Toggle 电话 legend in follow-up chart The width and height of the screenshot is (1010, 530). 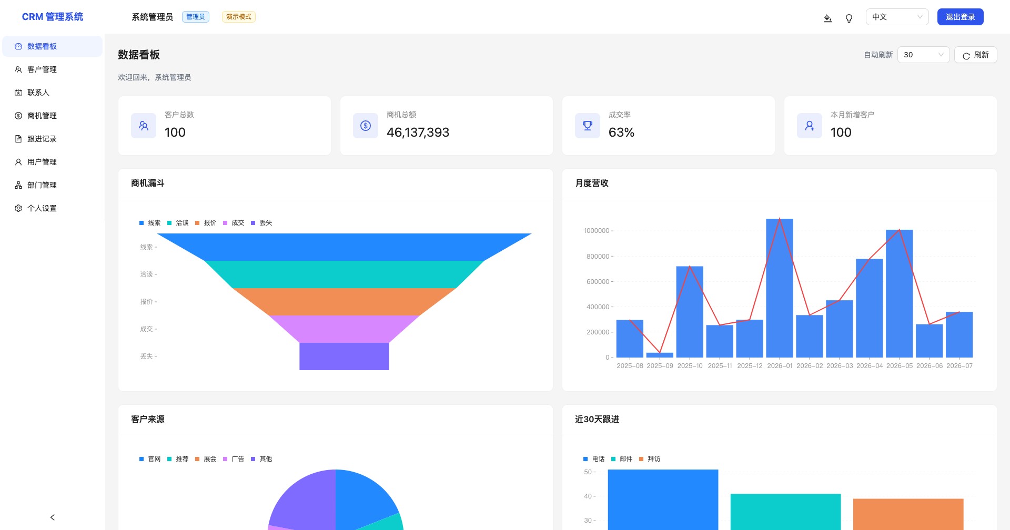click(x=594, y=459)
